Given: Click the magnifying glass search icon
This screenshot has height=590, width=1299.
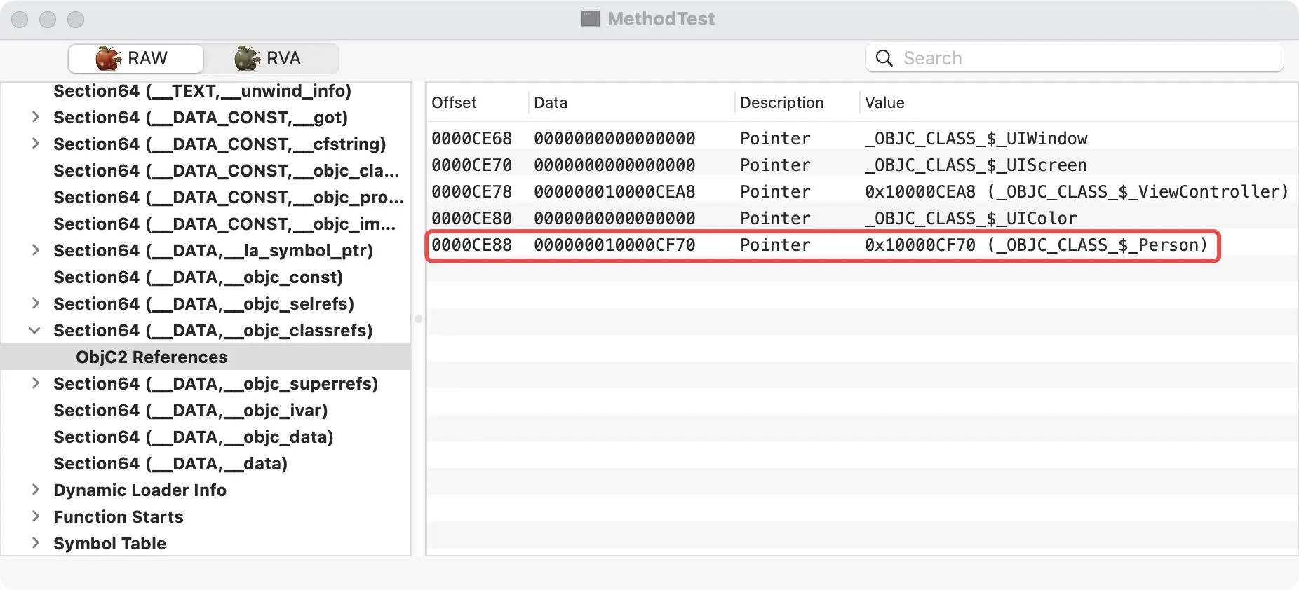Looking at the screenshot, I should point(884,58).
